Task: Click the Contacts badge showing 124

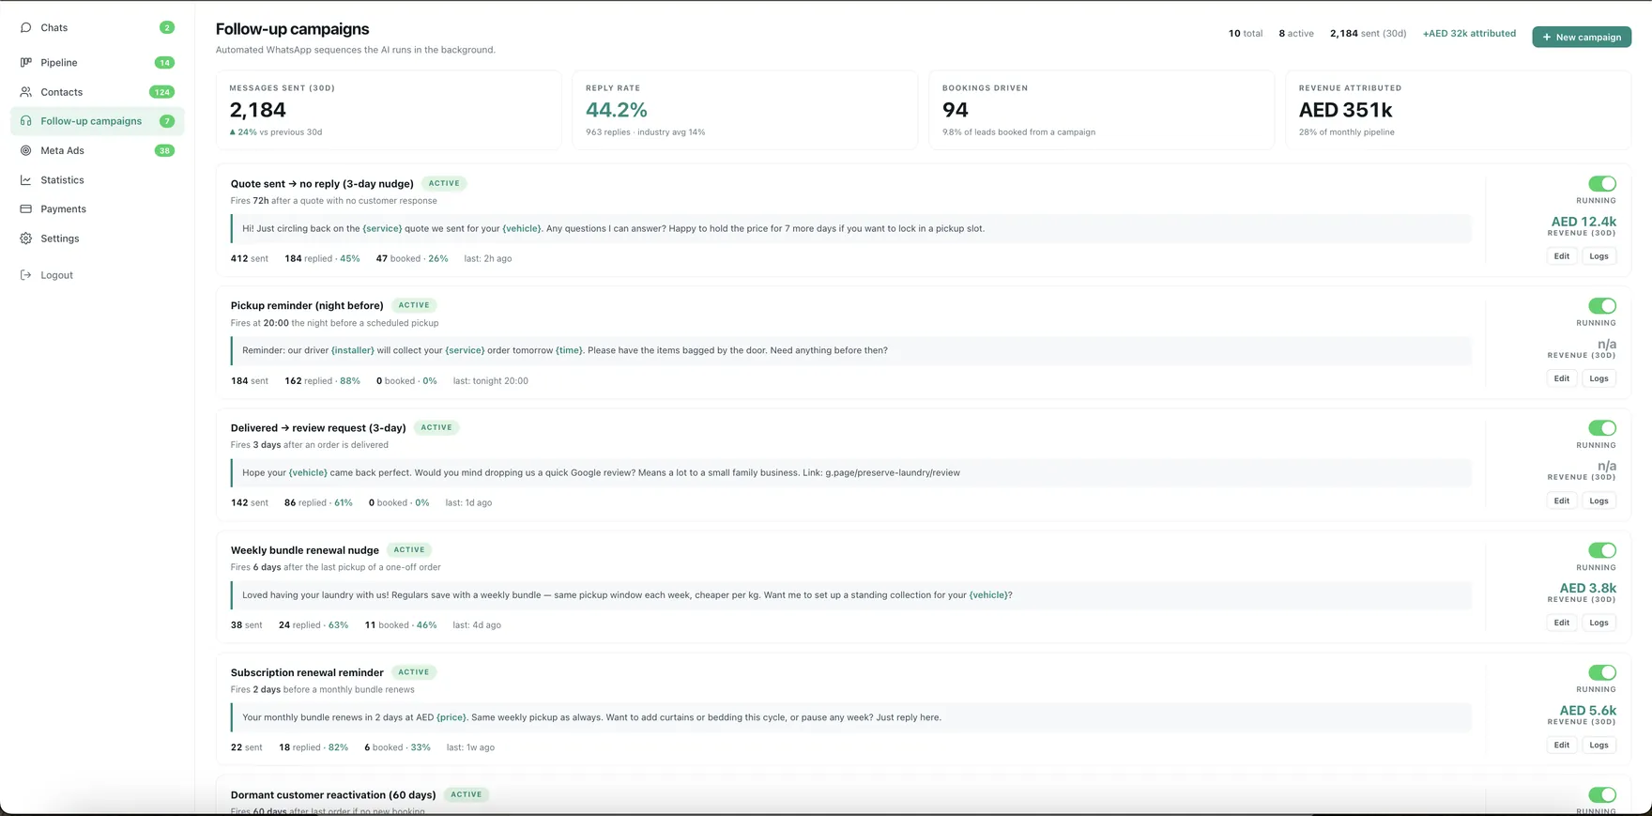Action: [162, 92]
